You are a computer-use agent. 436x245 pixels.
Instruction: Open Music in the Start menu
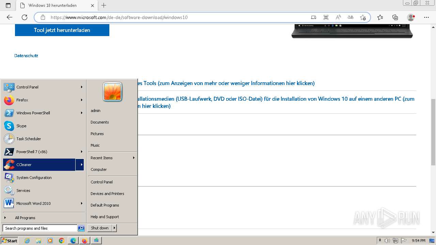pyautogui.click(x=112, y=145)
